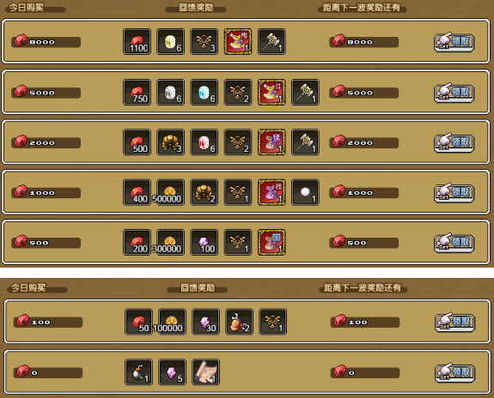Click the scroll map reward icon

(x=206, y=372)
